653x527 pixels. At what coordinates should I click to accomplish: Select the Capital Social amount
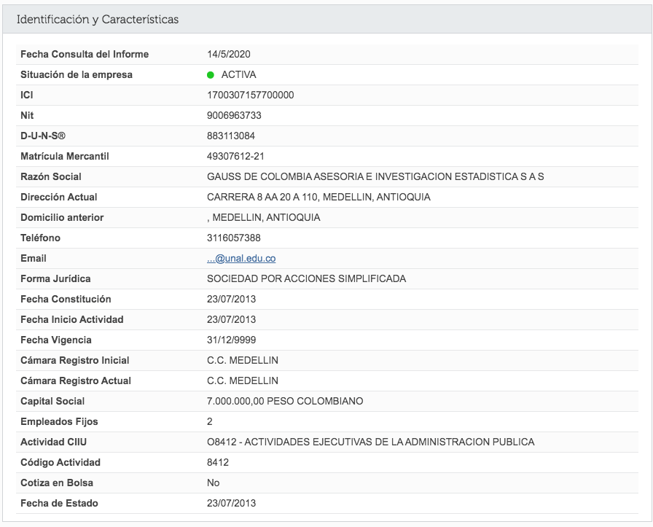[x=285, y=401]
